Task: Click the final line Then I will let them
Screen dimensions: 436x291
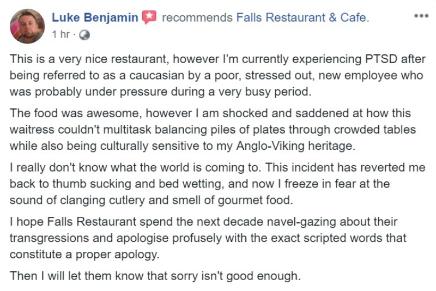Action: [x=155, y=276]
